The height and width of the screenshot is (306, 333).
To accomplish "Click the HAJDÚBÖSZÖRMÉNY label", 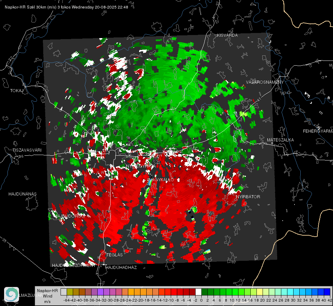I will (x=74, y=266).
